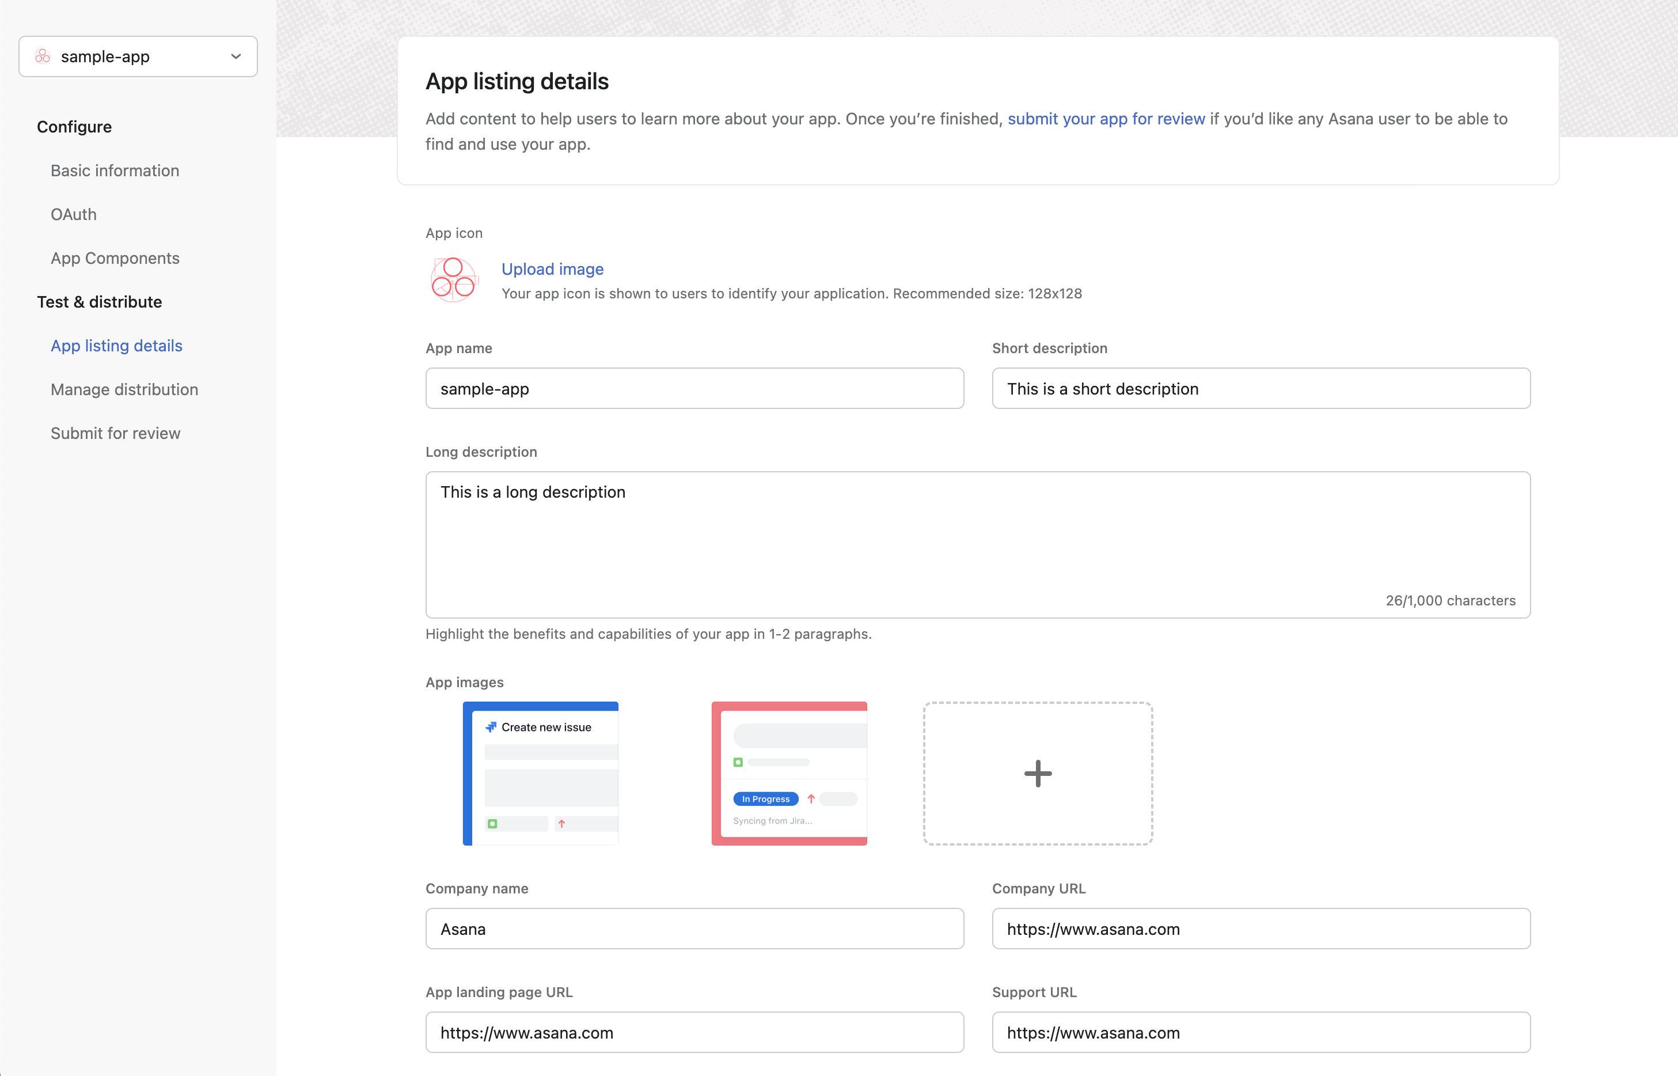Viewport: 1678px width, 1076px height.
Task: Click the app icon preview image
Action: pos(453,279)
